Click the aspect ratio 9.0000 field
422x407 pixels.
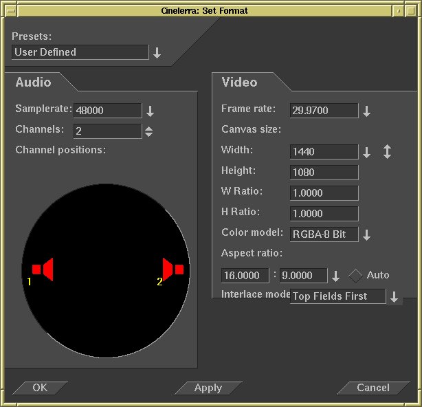pyautogui.click(x=303, y=276)
